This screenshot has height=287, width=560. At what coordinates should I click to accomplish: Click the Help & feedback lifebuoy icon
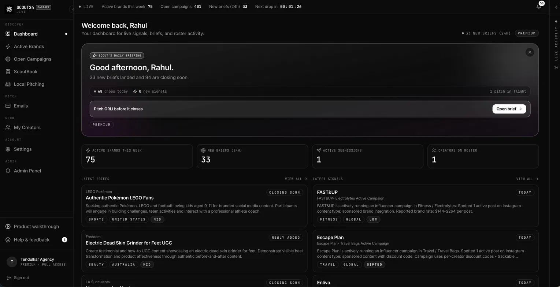click(8, 240)
